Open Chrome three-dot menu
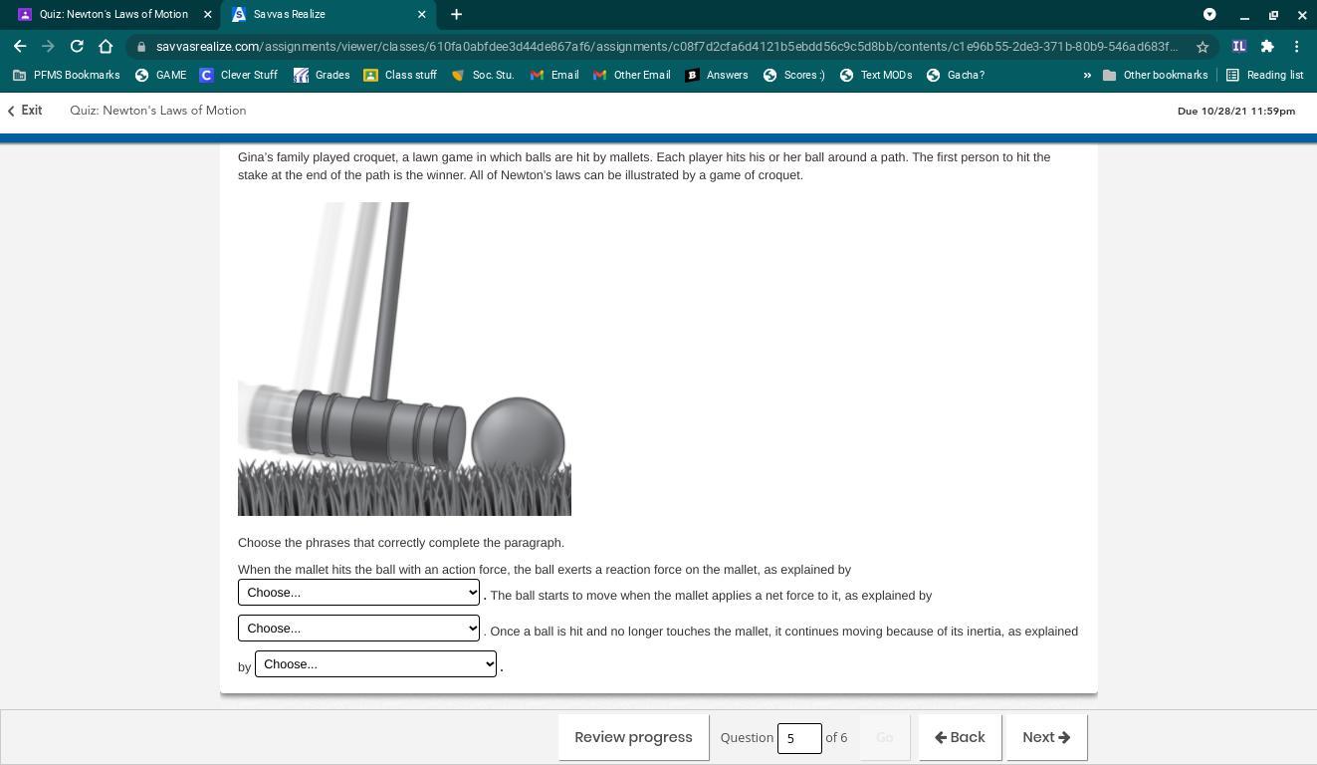 point(1296,46)
